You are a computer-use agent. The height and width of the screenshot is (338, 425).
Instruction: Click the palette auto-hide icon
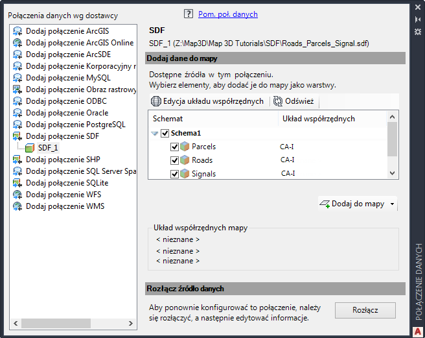pyautogui.click(x=418, y=19)
